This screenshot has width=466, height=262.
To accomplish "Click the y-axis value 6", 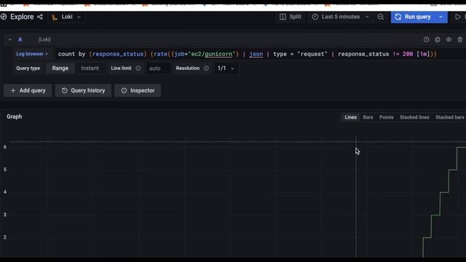I will pos(5,147).
